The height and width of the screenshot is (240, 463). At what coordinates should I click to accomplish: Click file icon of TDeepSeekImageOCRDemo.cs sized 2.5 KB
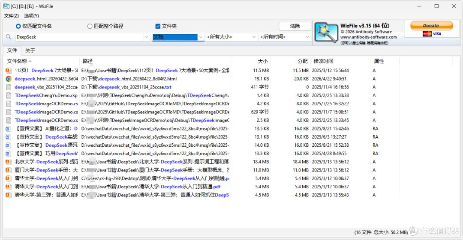tap(9, 120)
